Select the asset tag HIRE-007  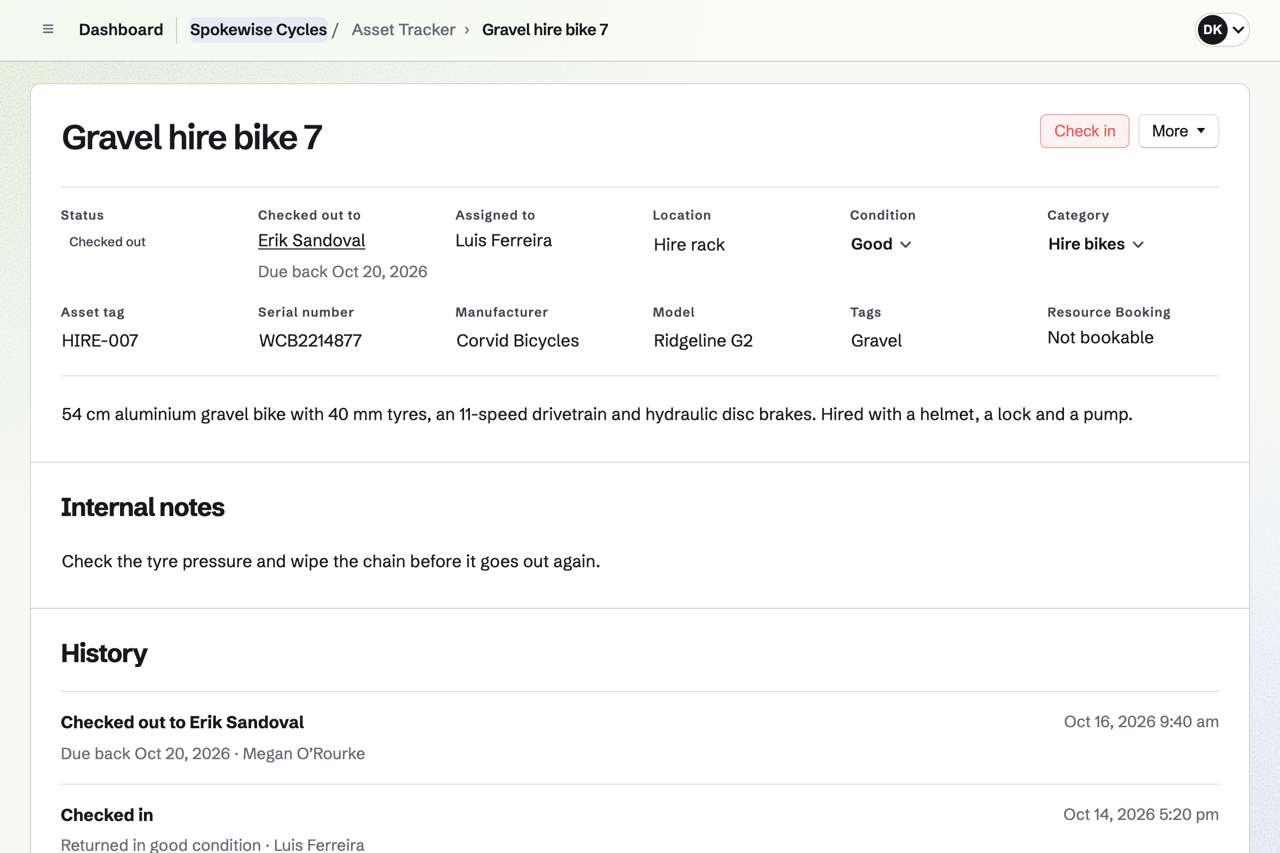click(x=100, y=341)
